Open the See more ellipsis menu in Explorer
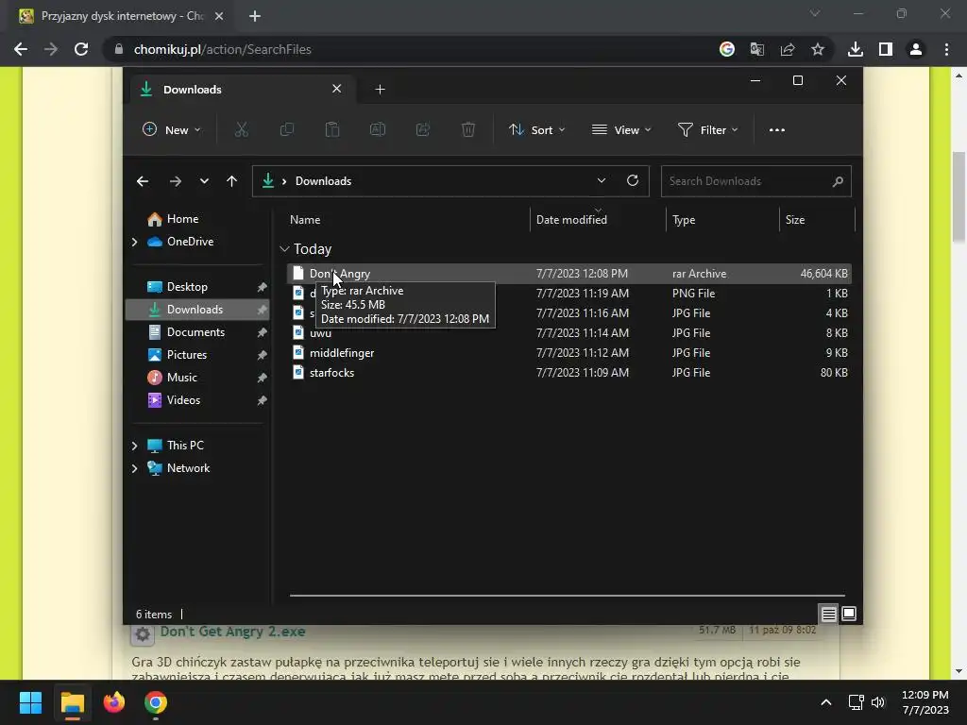This screenshot has width=967, height=725. pos(777,130)
